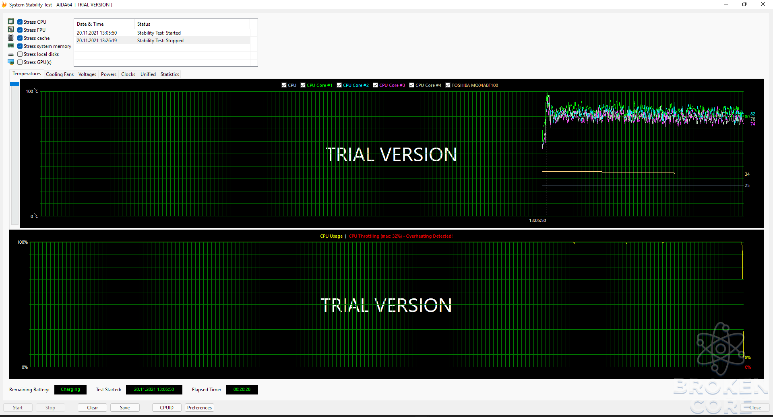This screenshot has height=417, width=773.
Task: Toggle CPU Core #4 graph checkbox
Action: coord(412,85)
